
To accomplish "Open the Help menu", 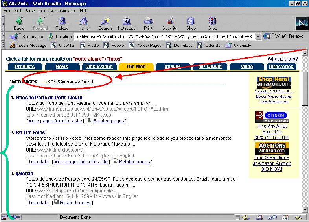I will (x=84, y=11).
